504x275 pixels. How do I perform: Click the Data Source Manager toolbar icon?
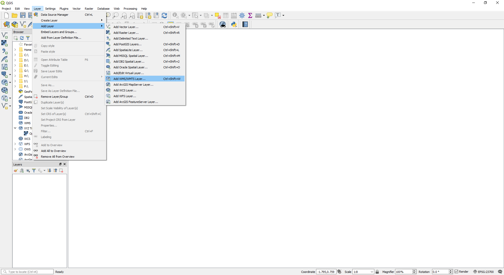pos(7,24)
